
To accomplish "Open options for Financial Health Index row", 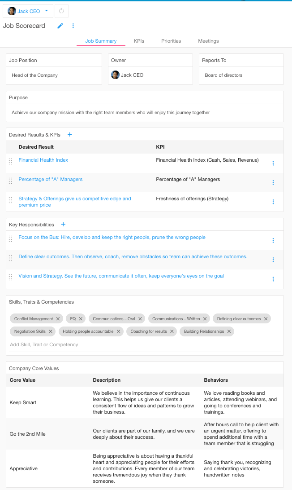I will (273, 163).
